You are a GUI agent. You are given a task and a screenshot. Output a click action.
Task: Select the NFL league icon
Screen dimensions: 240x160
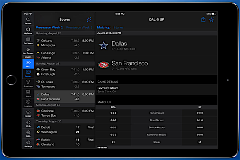coord(28,64)
